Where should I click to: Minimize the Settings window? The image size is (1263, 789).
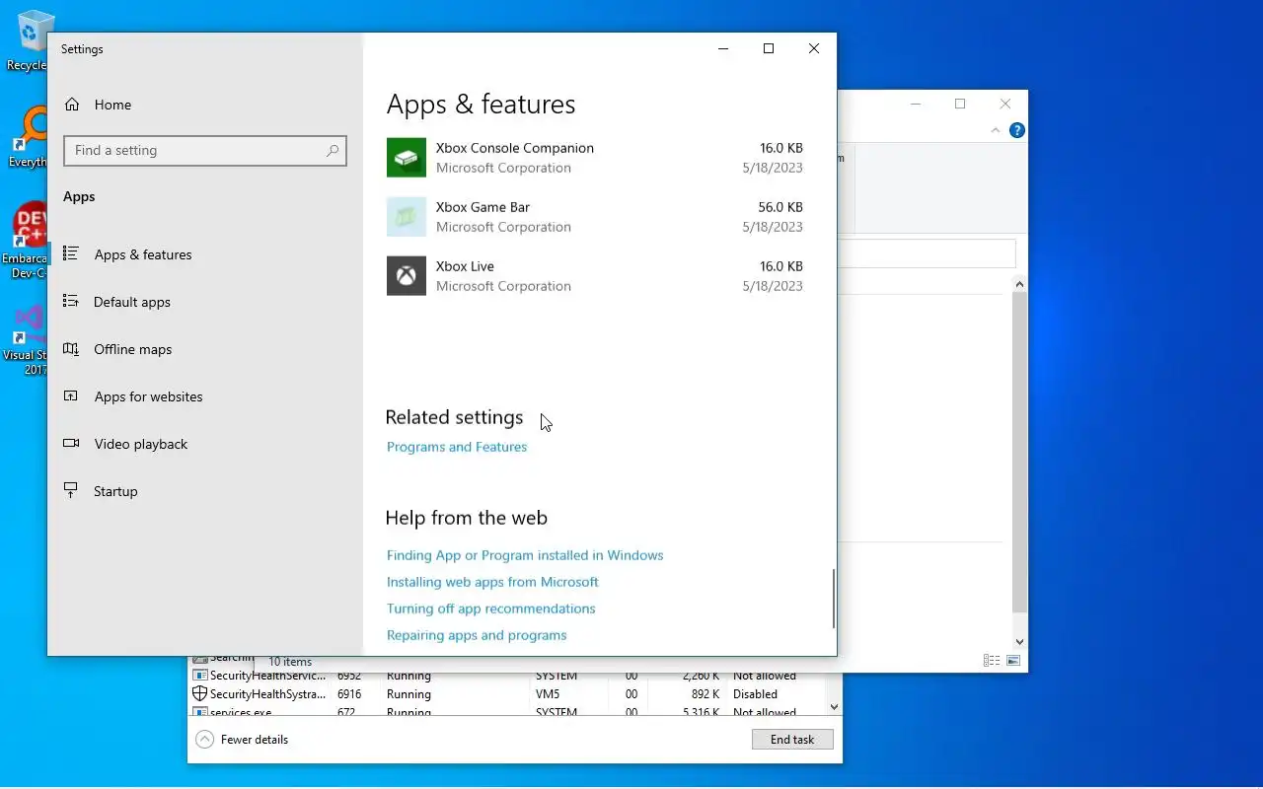[723, 48]
